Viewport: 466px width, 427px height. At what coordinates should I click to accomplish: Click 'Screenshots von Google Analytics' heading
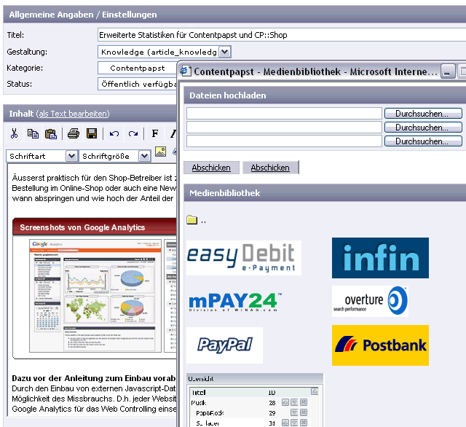tap(82, 227)
